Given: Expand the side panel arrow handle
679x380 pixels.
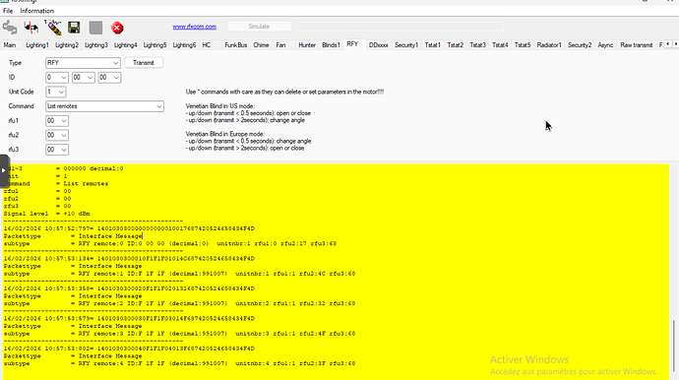Looking at the screenshot, I should click(4, 170).
